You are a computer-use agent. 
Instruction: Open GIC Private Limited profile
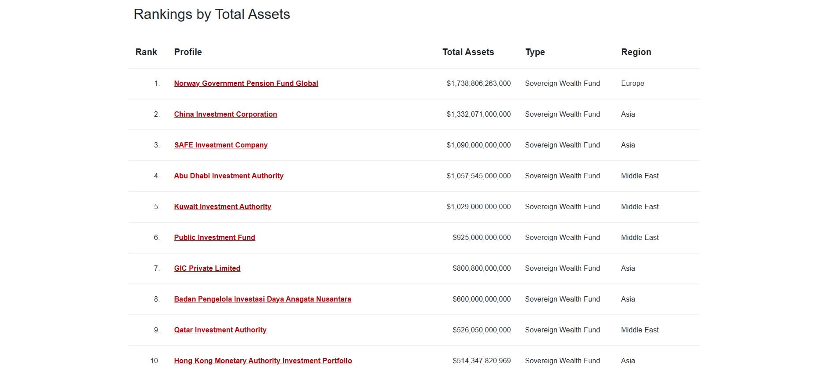(x=207, y=268)
